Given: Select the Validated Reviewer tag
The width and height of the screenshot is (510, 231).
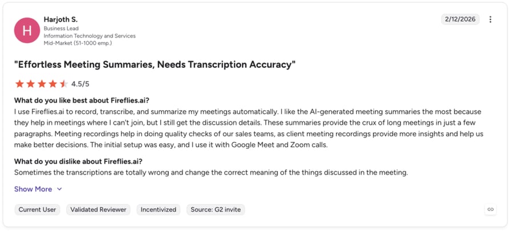Looking at the screenshot, I should pos(98,209).
